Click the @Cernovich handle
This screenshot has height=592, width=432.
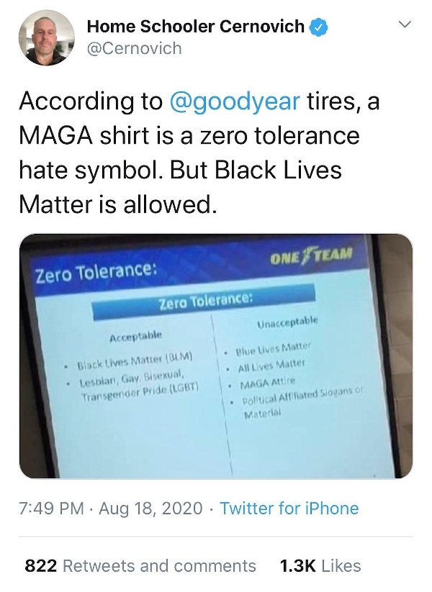coord(134,48)
